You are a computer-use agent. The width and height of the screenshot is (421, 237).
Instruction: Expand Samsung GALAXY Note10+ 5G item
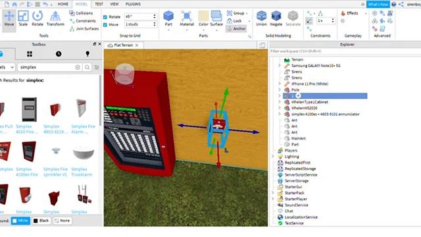pos(280,66)
